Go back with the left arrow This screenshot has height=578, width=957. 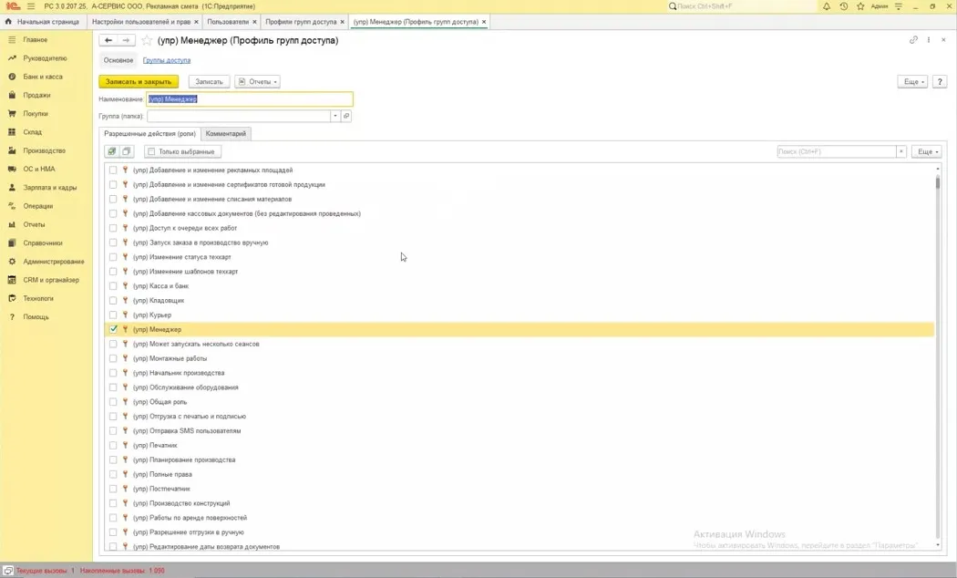click(108, 40)
